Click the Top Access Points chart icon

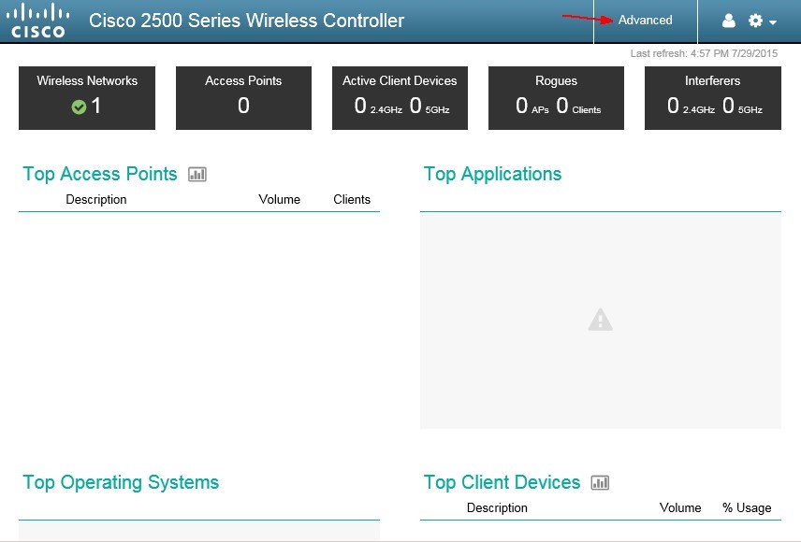pyautogui.click(x=197, y=175)
